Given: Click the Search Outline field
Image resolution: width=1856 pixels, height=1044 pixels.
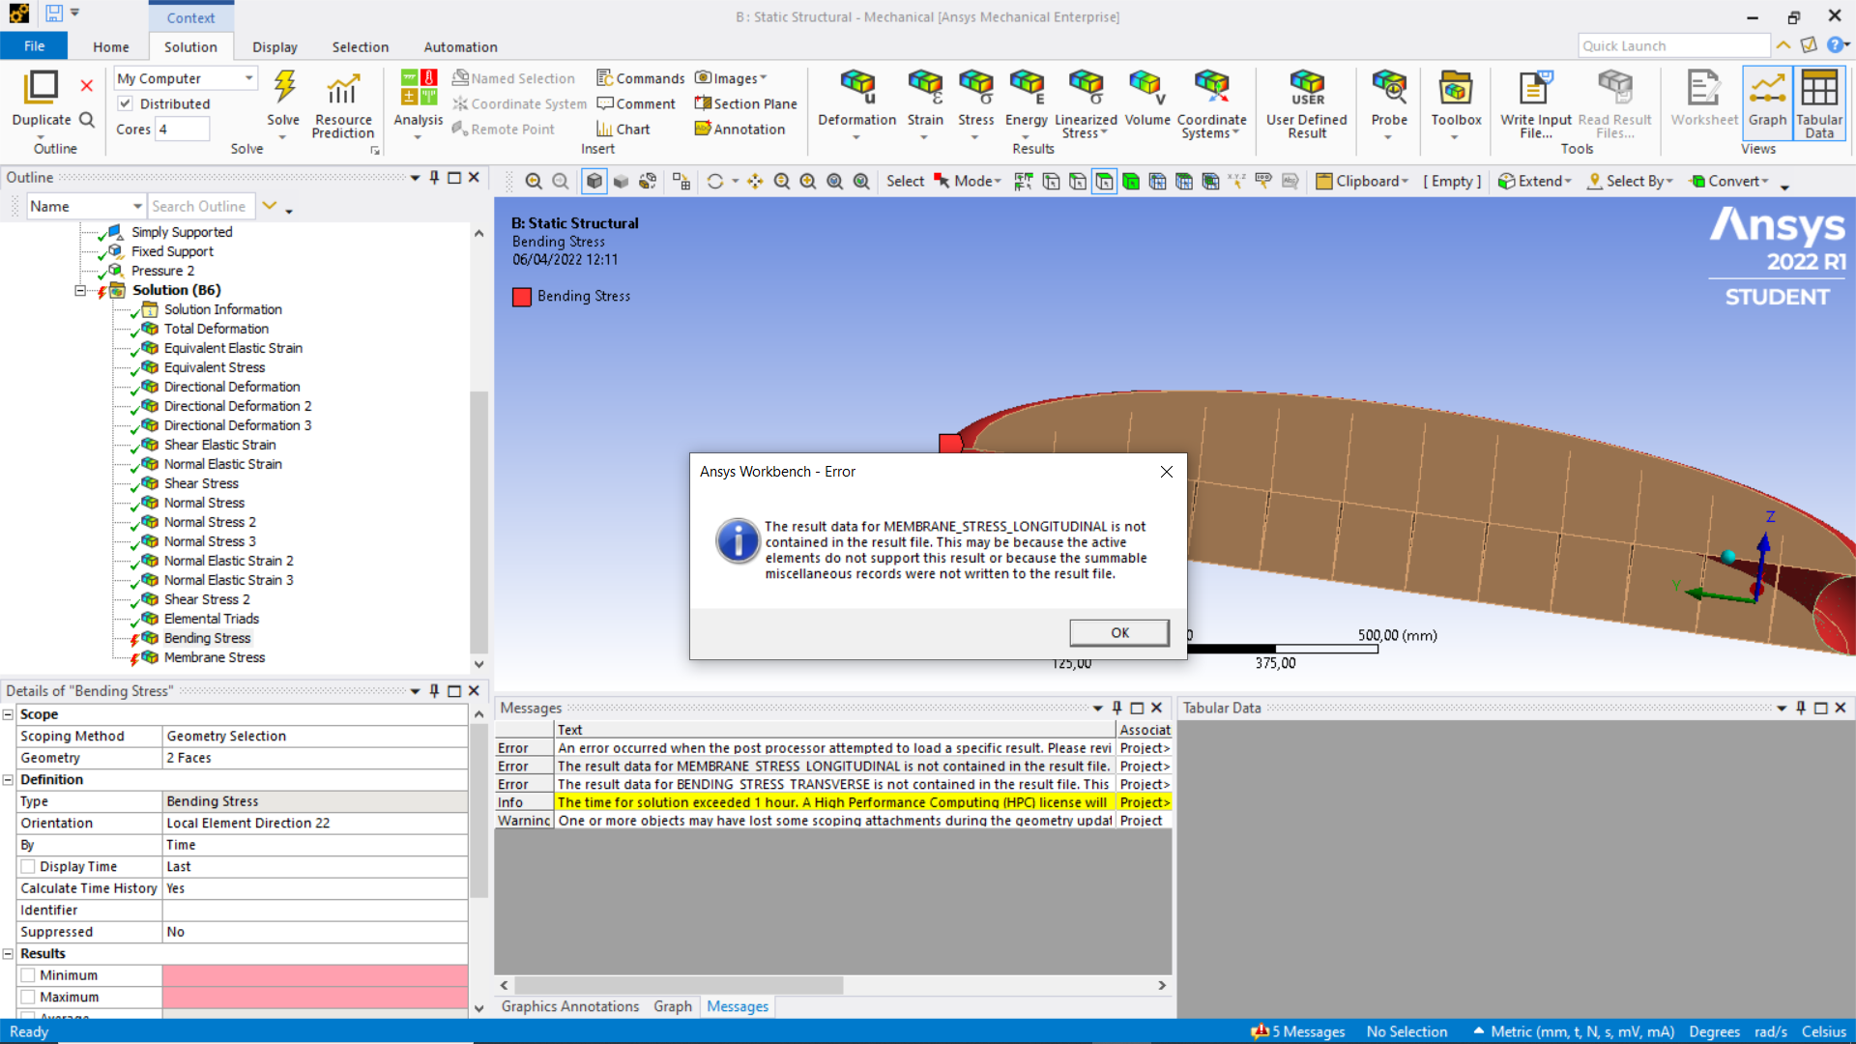Looking at the screenshot, I should click(201, 206).
